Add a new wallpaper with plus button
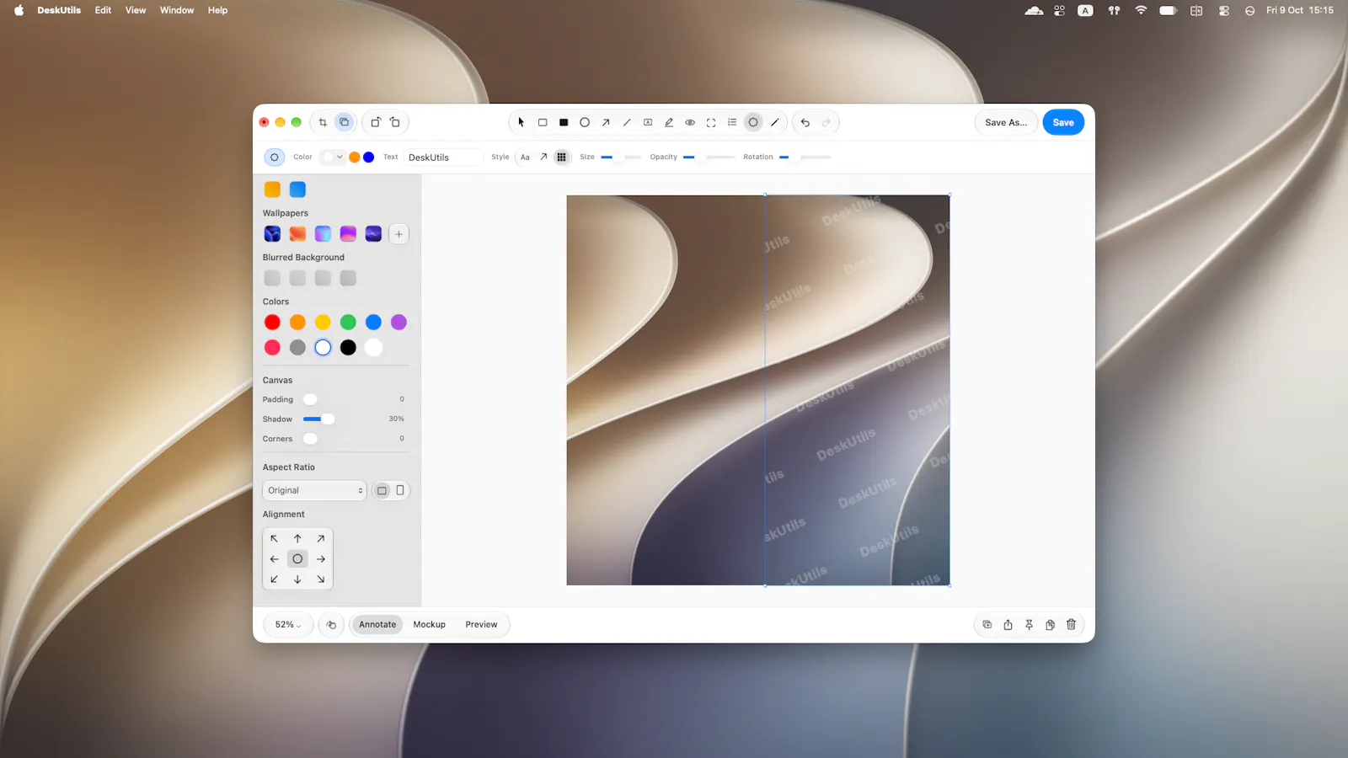1348x758 pixels. click(399, 234)
